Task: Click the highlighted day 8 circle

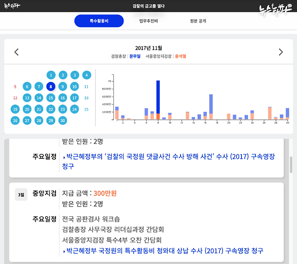Action: (x=51, y=87)
